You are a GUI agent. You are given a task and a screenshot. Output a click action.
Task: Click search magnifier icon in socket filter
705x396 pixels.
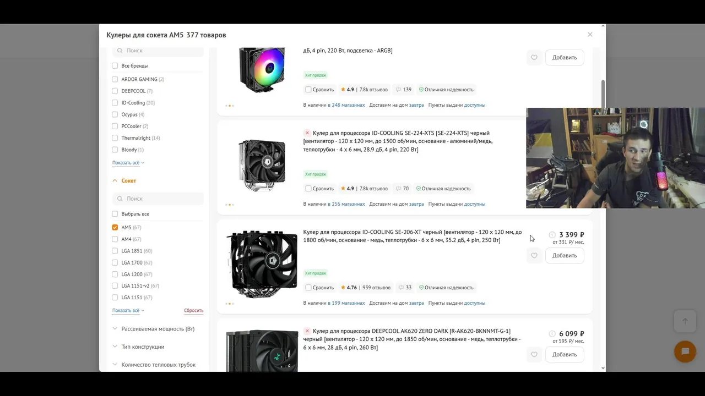(120, 199)
